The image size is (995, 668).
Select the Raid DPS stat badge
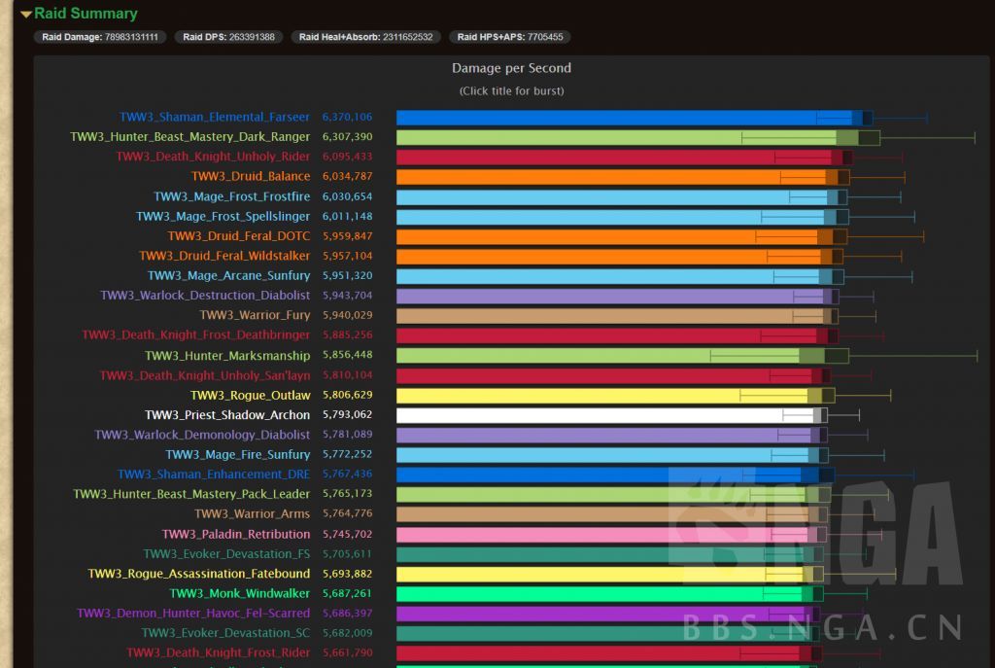pos(230,37)
